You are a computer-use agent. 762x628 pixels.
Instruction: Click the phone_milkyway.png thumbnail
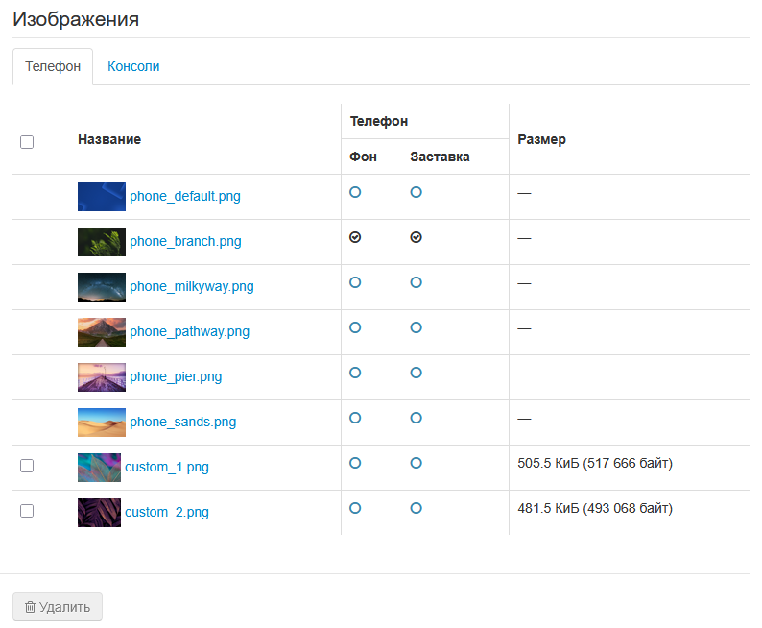[101, 287]
